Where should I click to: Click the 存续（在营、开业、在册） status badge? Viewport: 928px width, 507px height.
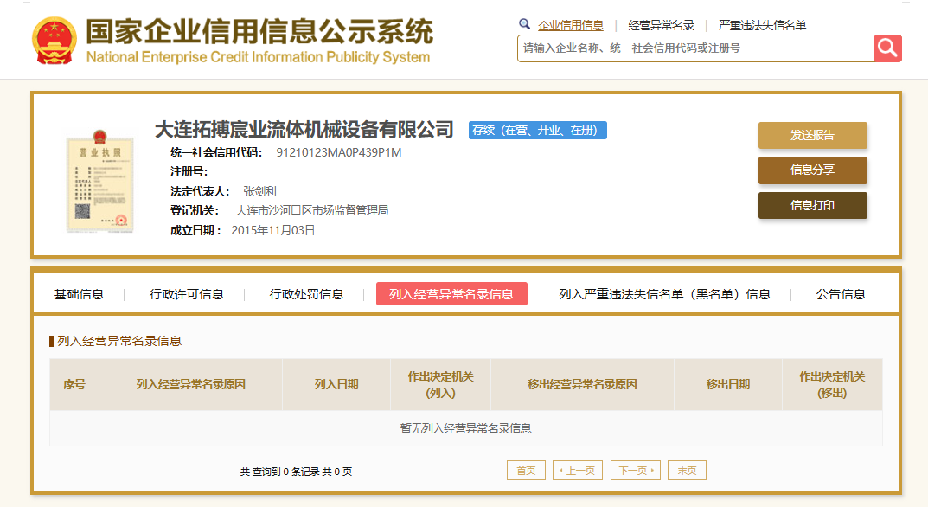point(537,131)
